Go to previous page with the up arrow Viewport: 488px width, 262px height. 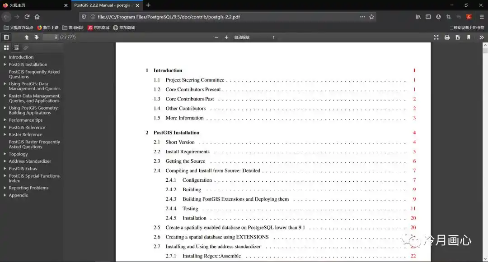point(27,37)
